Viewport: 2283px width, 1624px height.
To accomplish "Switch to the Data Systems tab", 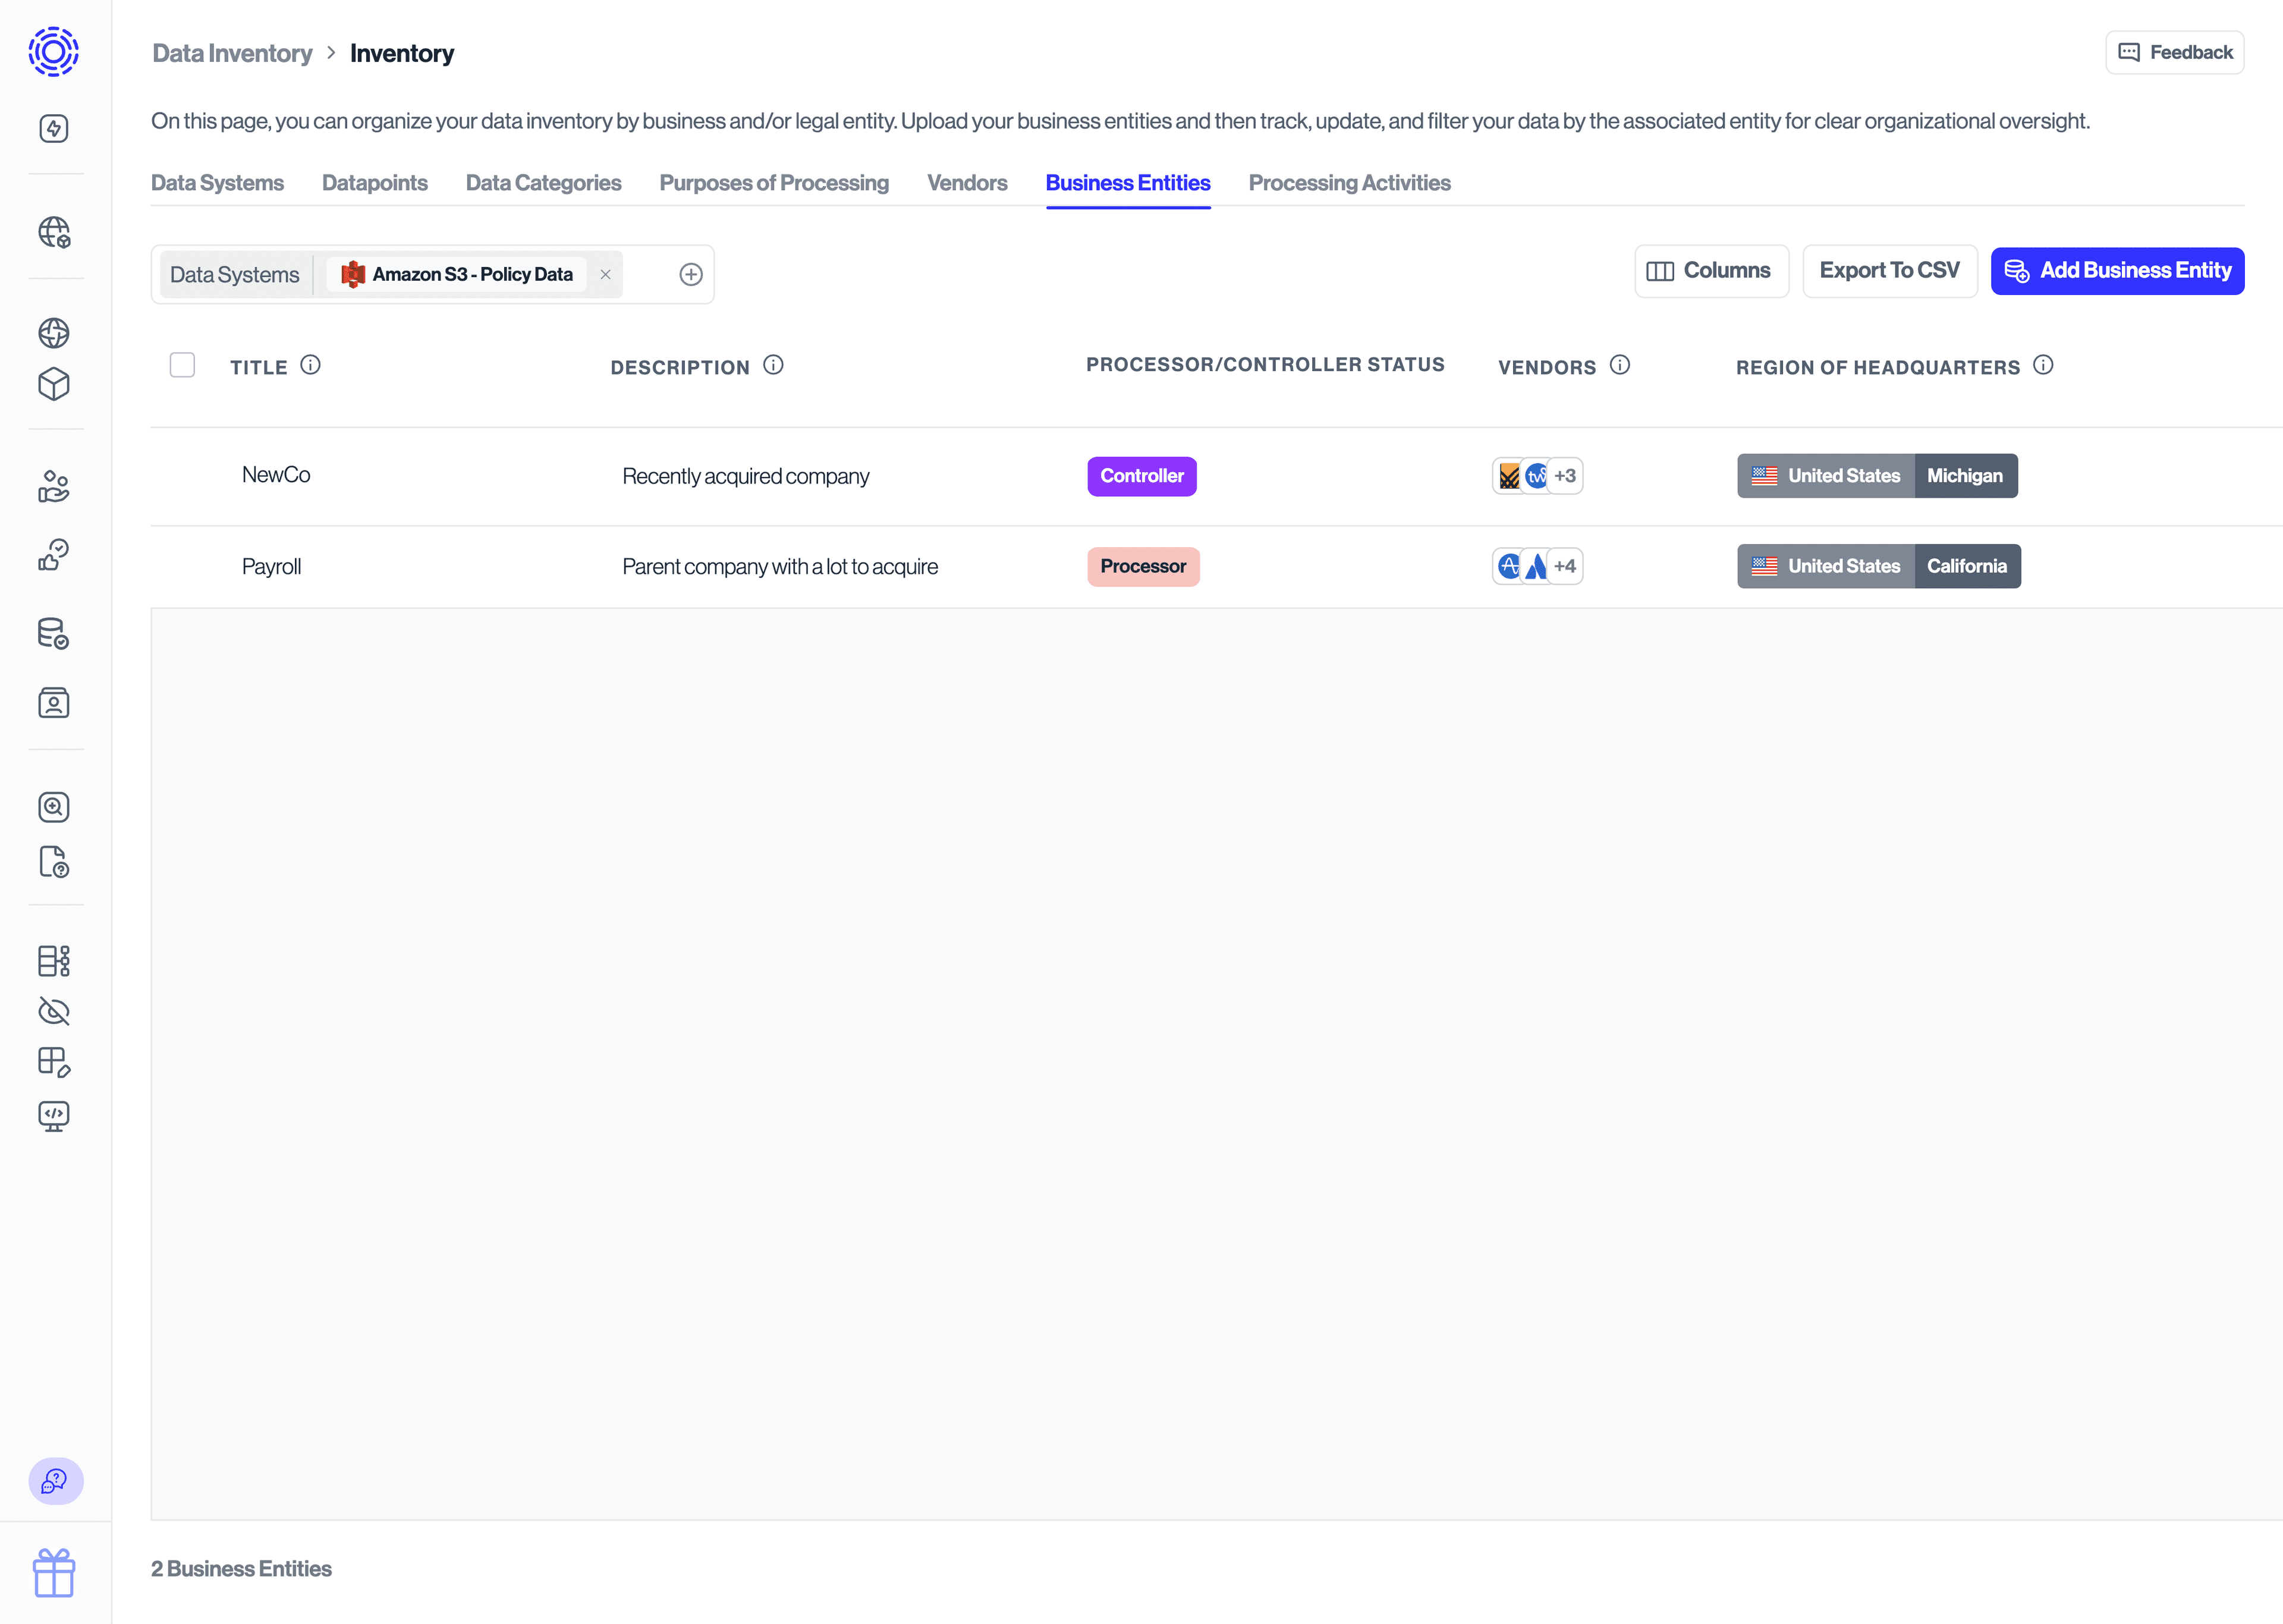I will click(217, 183).
